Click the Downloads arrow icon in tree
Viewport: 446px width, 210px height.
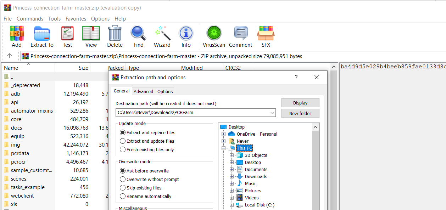(240, 176)
